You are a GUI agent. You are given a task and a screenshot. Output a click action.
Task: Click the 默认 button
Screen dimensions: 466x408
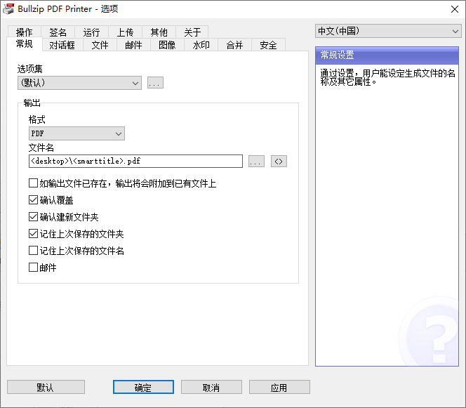[x=46, y=388]
